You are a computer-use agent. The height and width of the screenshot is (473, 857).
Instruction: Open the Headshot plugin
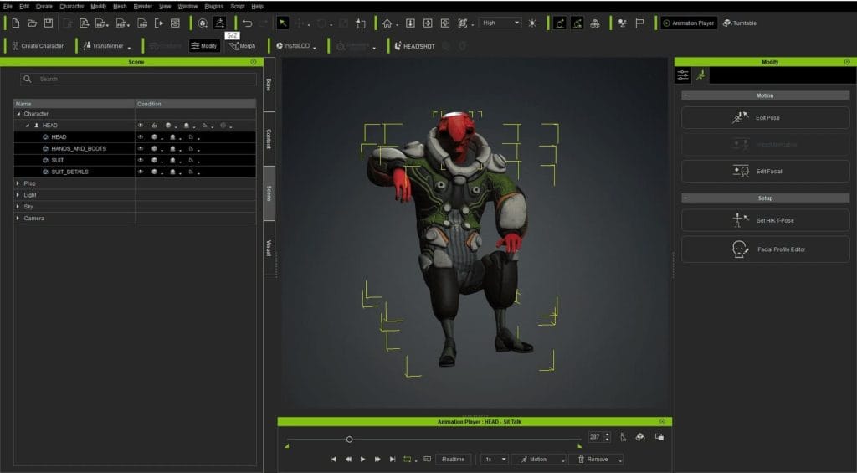pyautogui.click(x=413, y=46)
